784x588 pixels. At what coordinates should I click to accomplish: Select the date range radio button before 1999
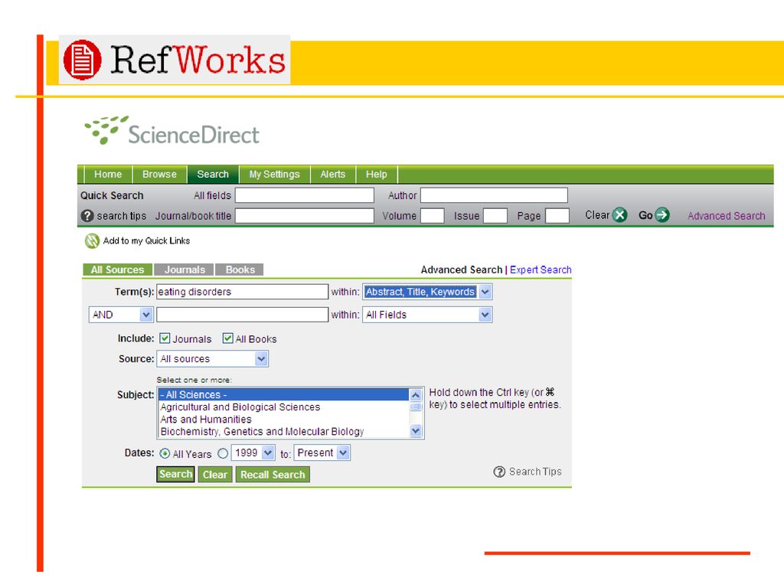(x=223, y=453)
